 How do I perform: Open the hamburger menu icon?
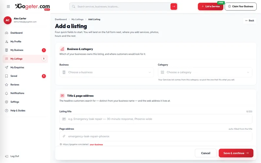pos(8,7)
